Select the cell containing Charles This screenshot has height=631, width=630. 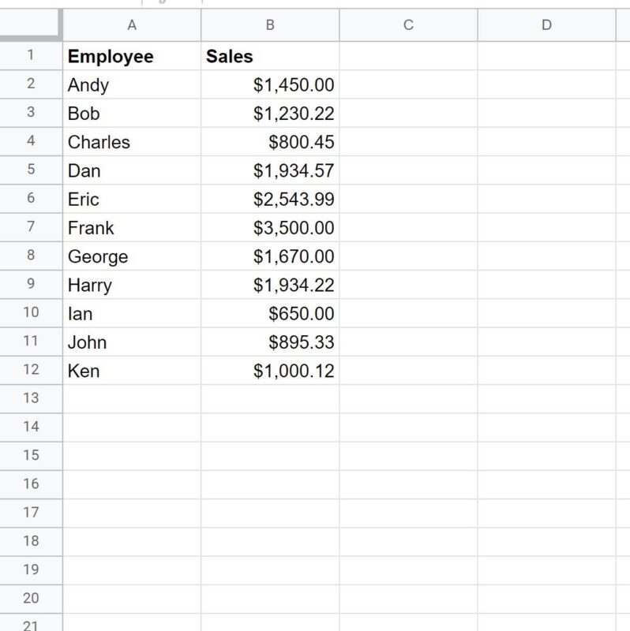tap(132, 142)
